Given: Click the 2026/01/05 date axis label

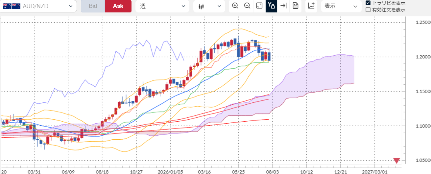Looking at the screenshot, I should 170,171.
